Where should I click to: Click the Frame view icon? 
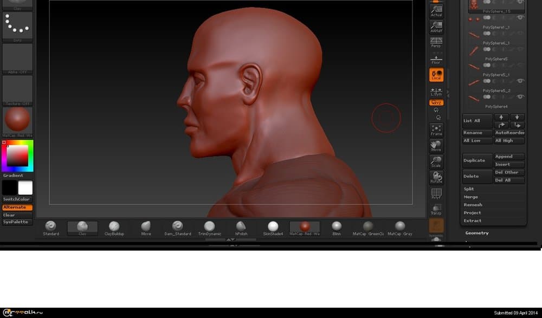coord(436,129)
